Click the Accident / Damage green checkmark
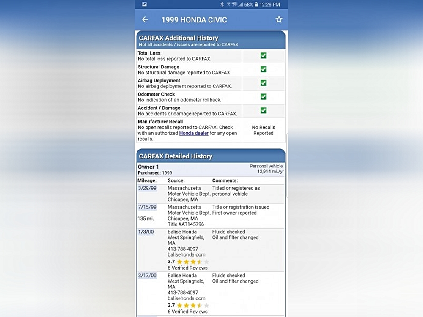423x317 pixels. (264, 111)
